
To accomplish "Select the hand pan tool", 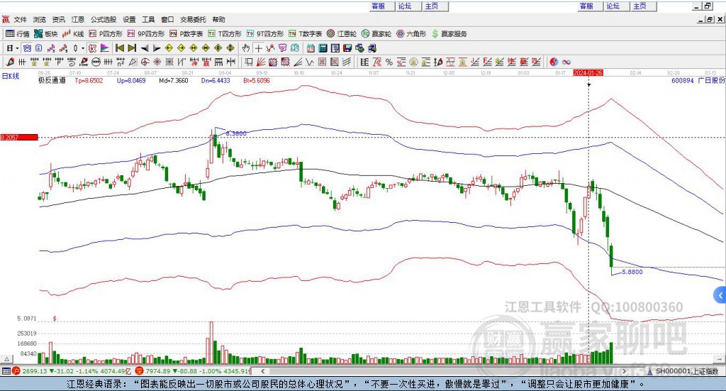I will [246, 48].
